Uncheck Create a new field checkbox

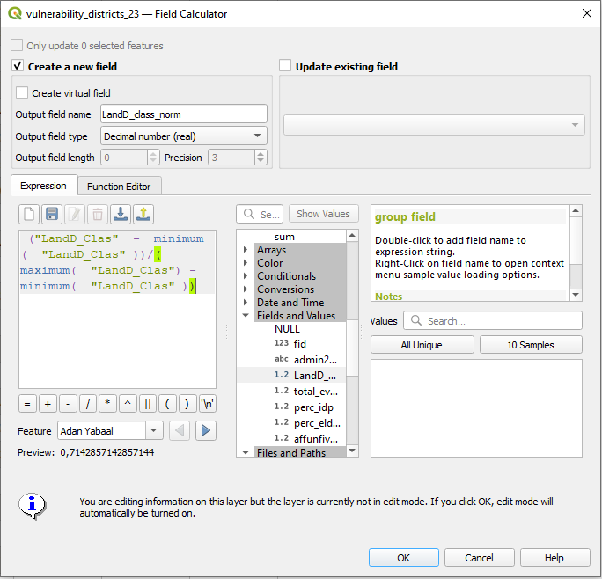(x=18, y=66)
